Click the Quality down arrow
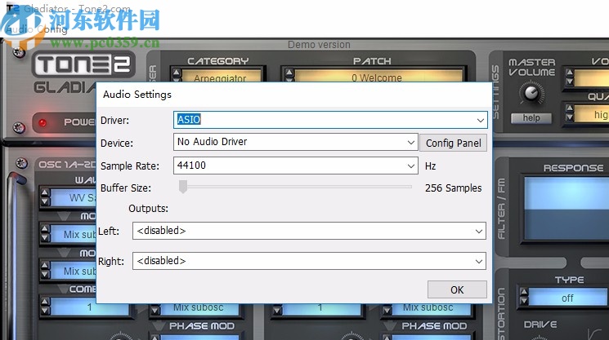 [570, 117]
